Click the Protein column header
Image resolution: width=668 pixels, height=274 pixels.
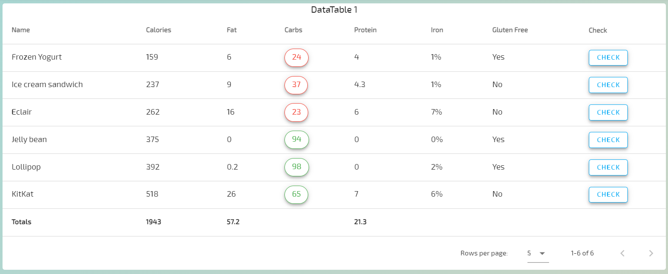[365, 30]
